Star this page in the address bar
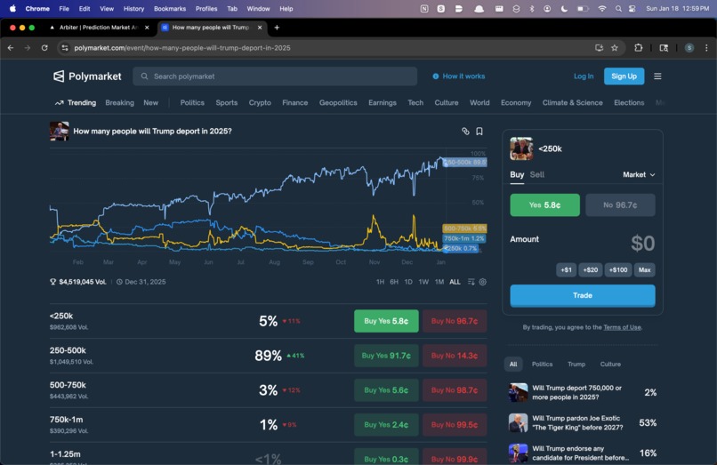717x465 pixels. click(x=615, y=47)
